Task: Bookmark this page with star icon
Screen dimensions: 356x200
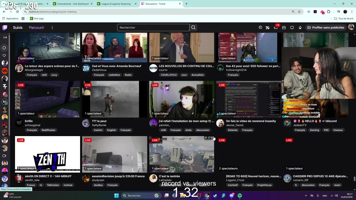Action: pyautogui.click(x=299, y=12)
